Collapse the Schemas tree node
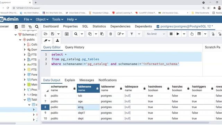 tap(16, 35)
